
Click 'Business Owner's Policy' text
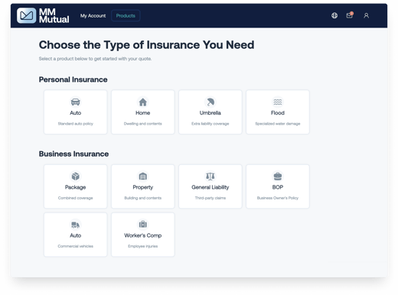278,198
